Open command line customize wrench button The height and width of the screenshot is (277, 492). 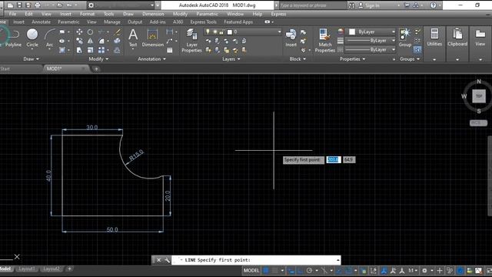coord(167,260)
